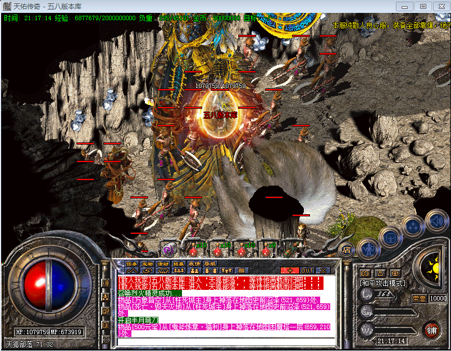Click the Lv level badge
The width and height of the screenshot is (451, 351).
pyautogui.click(x=367, y=294)
